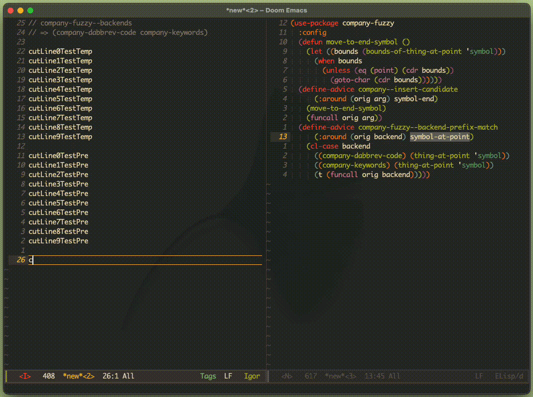Viewport: 533px width, 397px height.
Task: Click the 13:45 All position in right modeline
Action: point(382,376)
